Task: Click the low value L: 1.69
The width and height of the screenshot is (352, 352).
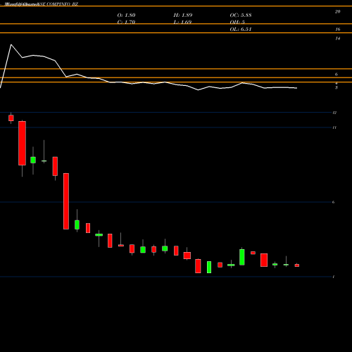Action: 182,22
